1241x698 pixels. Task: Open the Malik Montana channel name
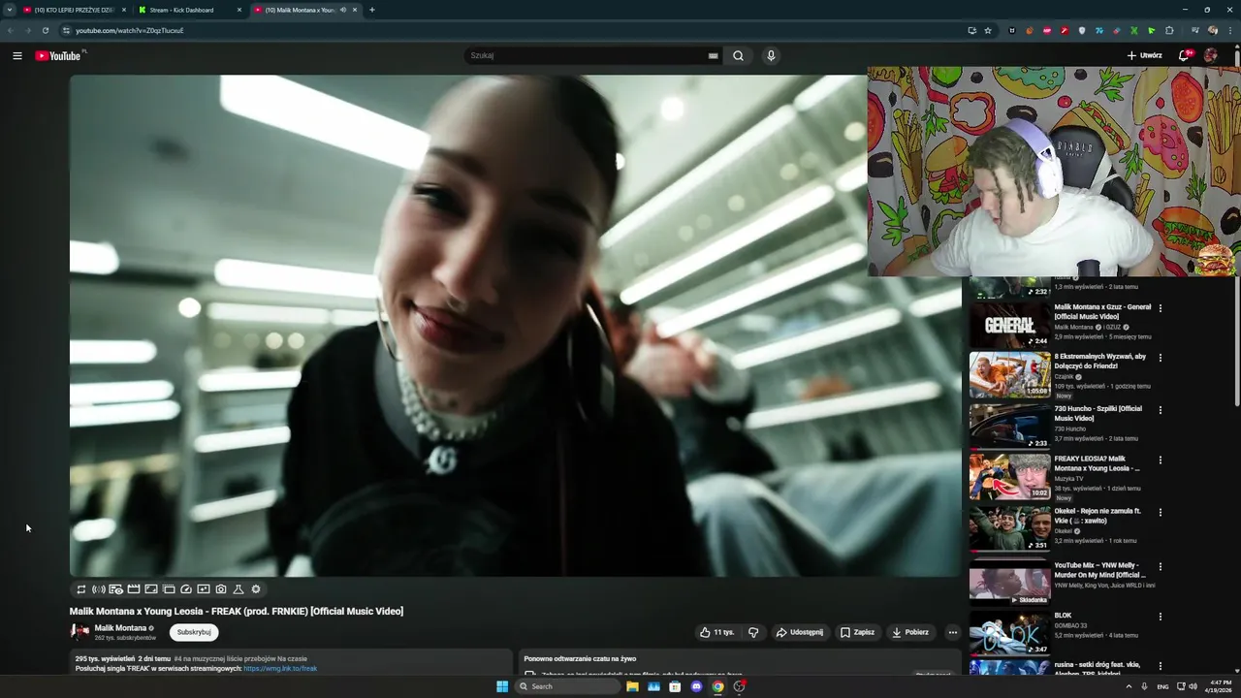click(120, 628)
